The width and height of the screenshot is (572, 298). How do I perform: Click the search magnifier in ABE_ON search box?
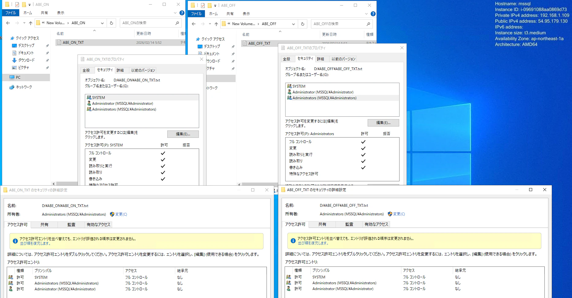[177, 23]
